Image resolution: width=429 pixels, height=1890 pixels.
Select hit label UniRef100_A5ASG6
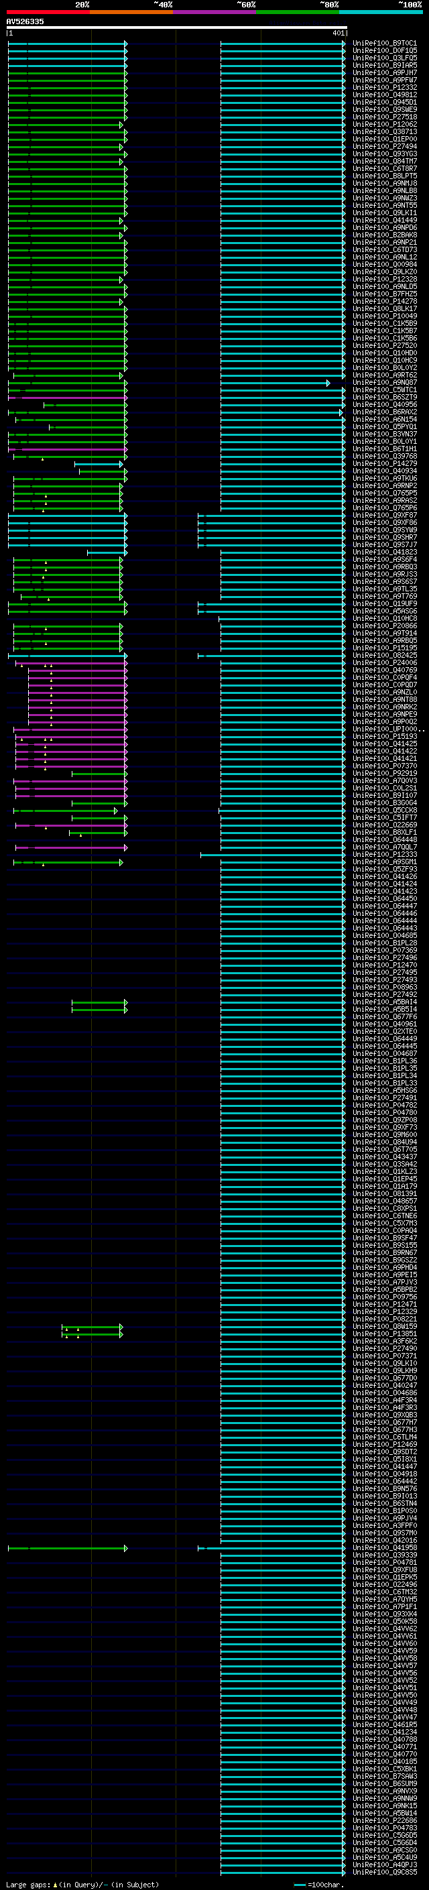tap(385, 610)
